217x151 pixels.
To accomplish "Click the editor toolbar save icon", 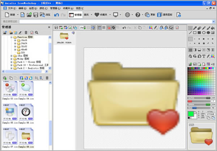I will pos(56,28).
